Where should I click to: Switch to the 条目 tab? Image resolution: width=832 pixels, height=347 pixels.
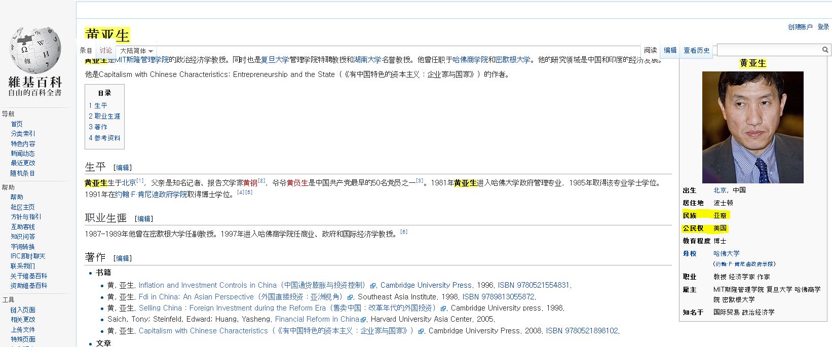point(86,51)
